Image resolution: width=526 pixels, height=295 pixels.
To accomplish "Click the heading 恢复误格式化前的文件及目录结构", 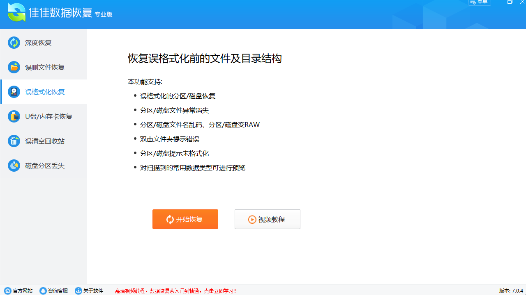I will [x=205, y=59].
